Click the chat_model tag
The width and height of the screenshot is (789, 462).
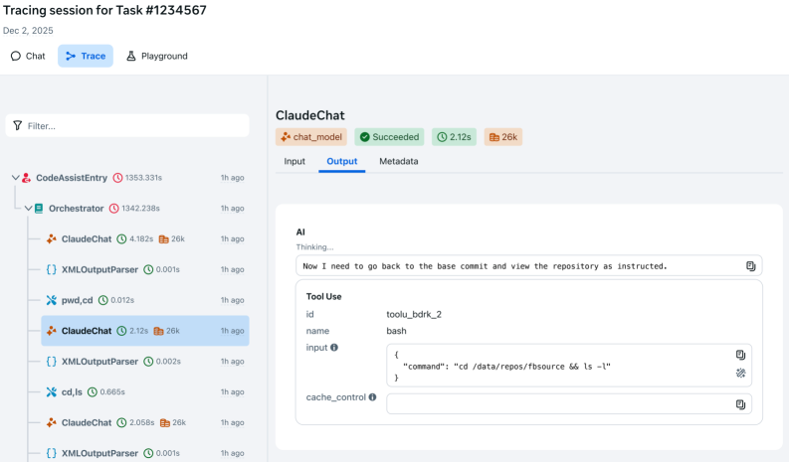tap(311, 137)
